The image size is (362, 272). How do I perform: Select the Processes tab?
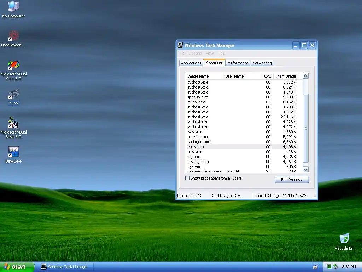pyautogui.click(x=214, y=62)
